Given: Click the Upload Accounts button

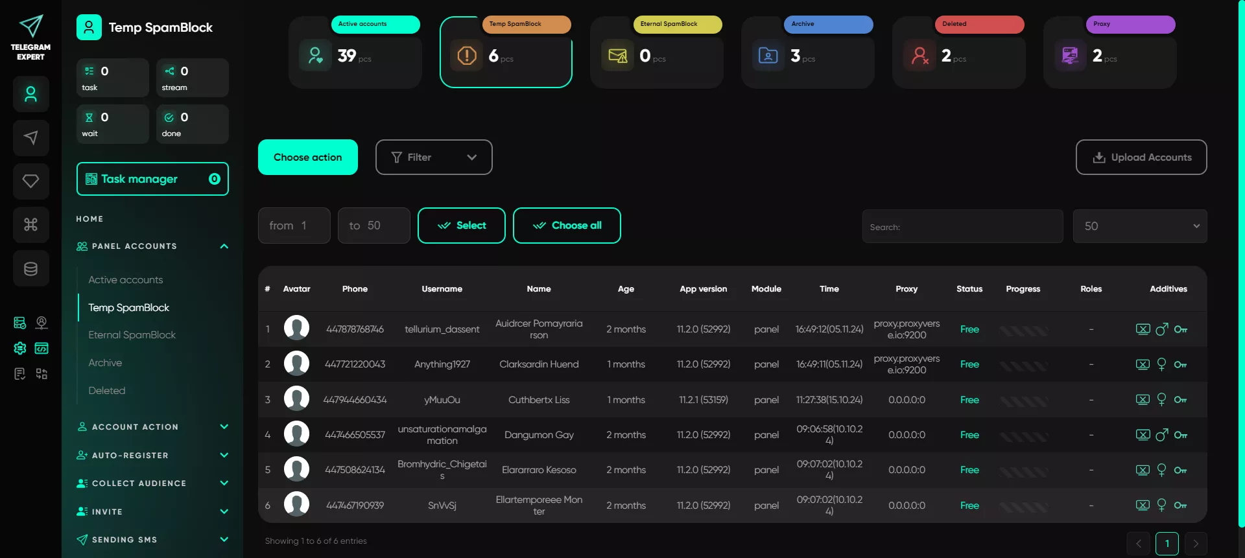Looking at the screenshot, I should tap(1141, 157).
